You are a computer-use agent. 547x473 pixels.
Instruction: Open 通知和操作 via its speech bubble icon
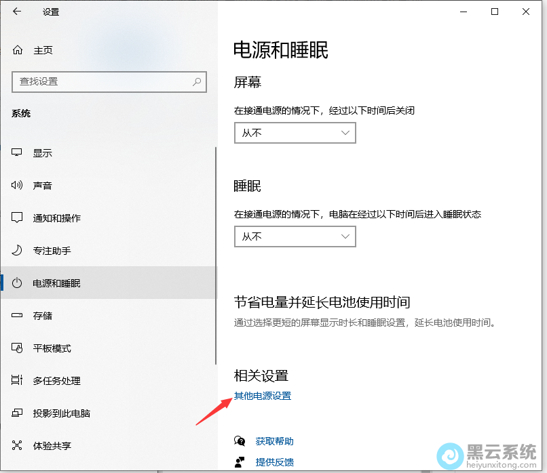click(18, 218)
